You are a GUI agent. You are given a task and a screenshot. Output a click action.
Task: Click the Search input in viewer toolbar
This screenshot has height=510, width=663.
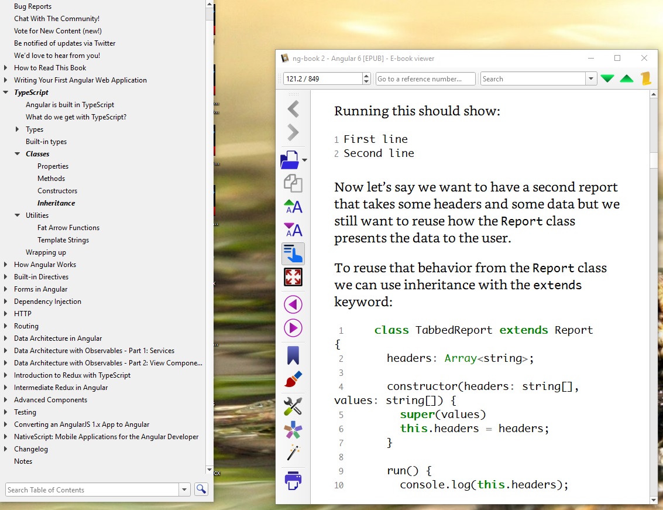[x=533, y=78]
